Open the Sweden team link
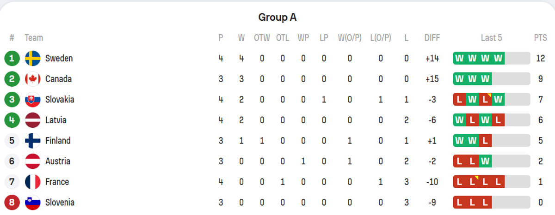The width and height of the screenshot is (555, 215). (59, 59)
